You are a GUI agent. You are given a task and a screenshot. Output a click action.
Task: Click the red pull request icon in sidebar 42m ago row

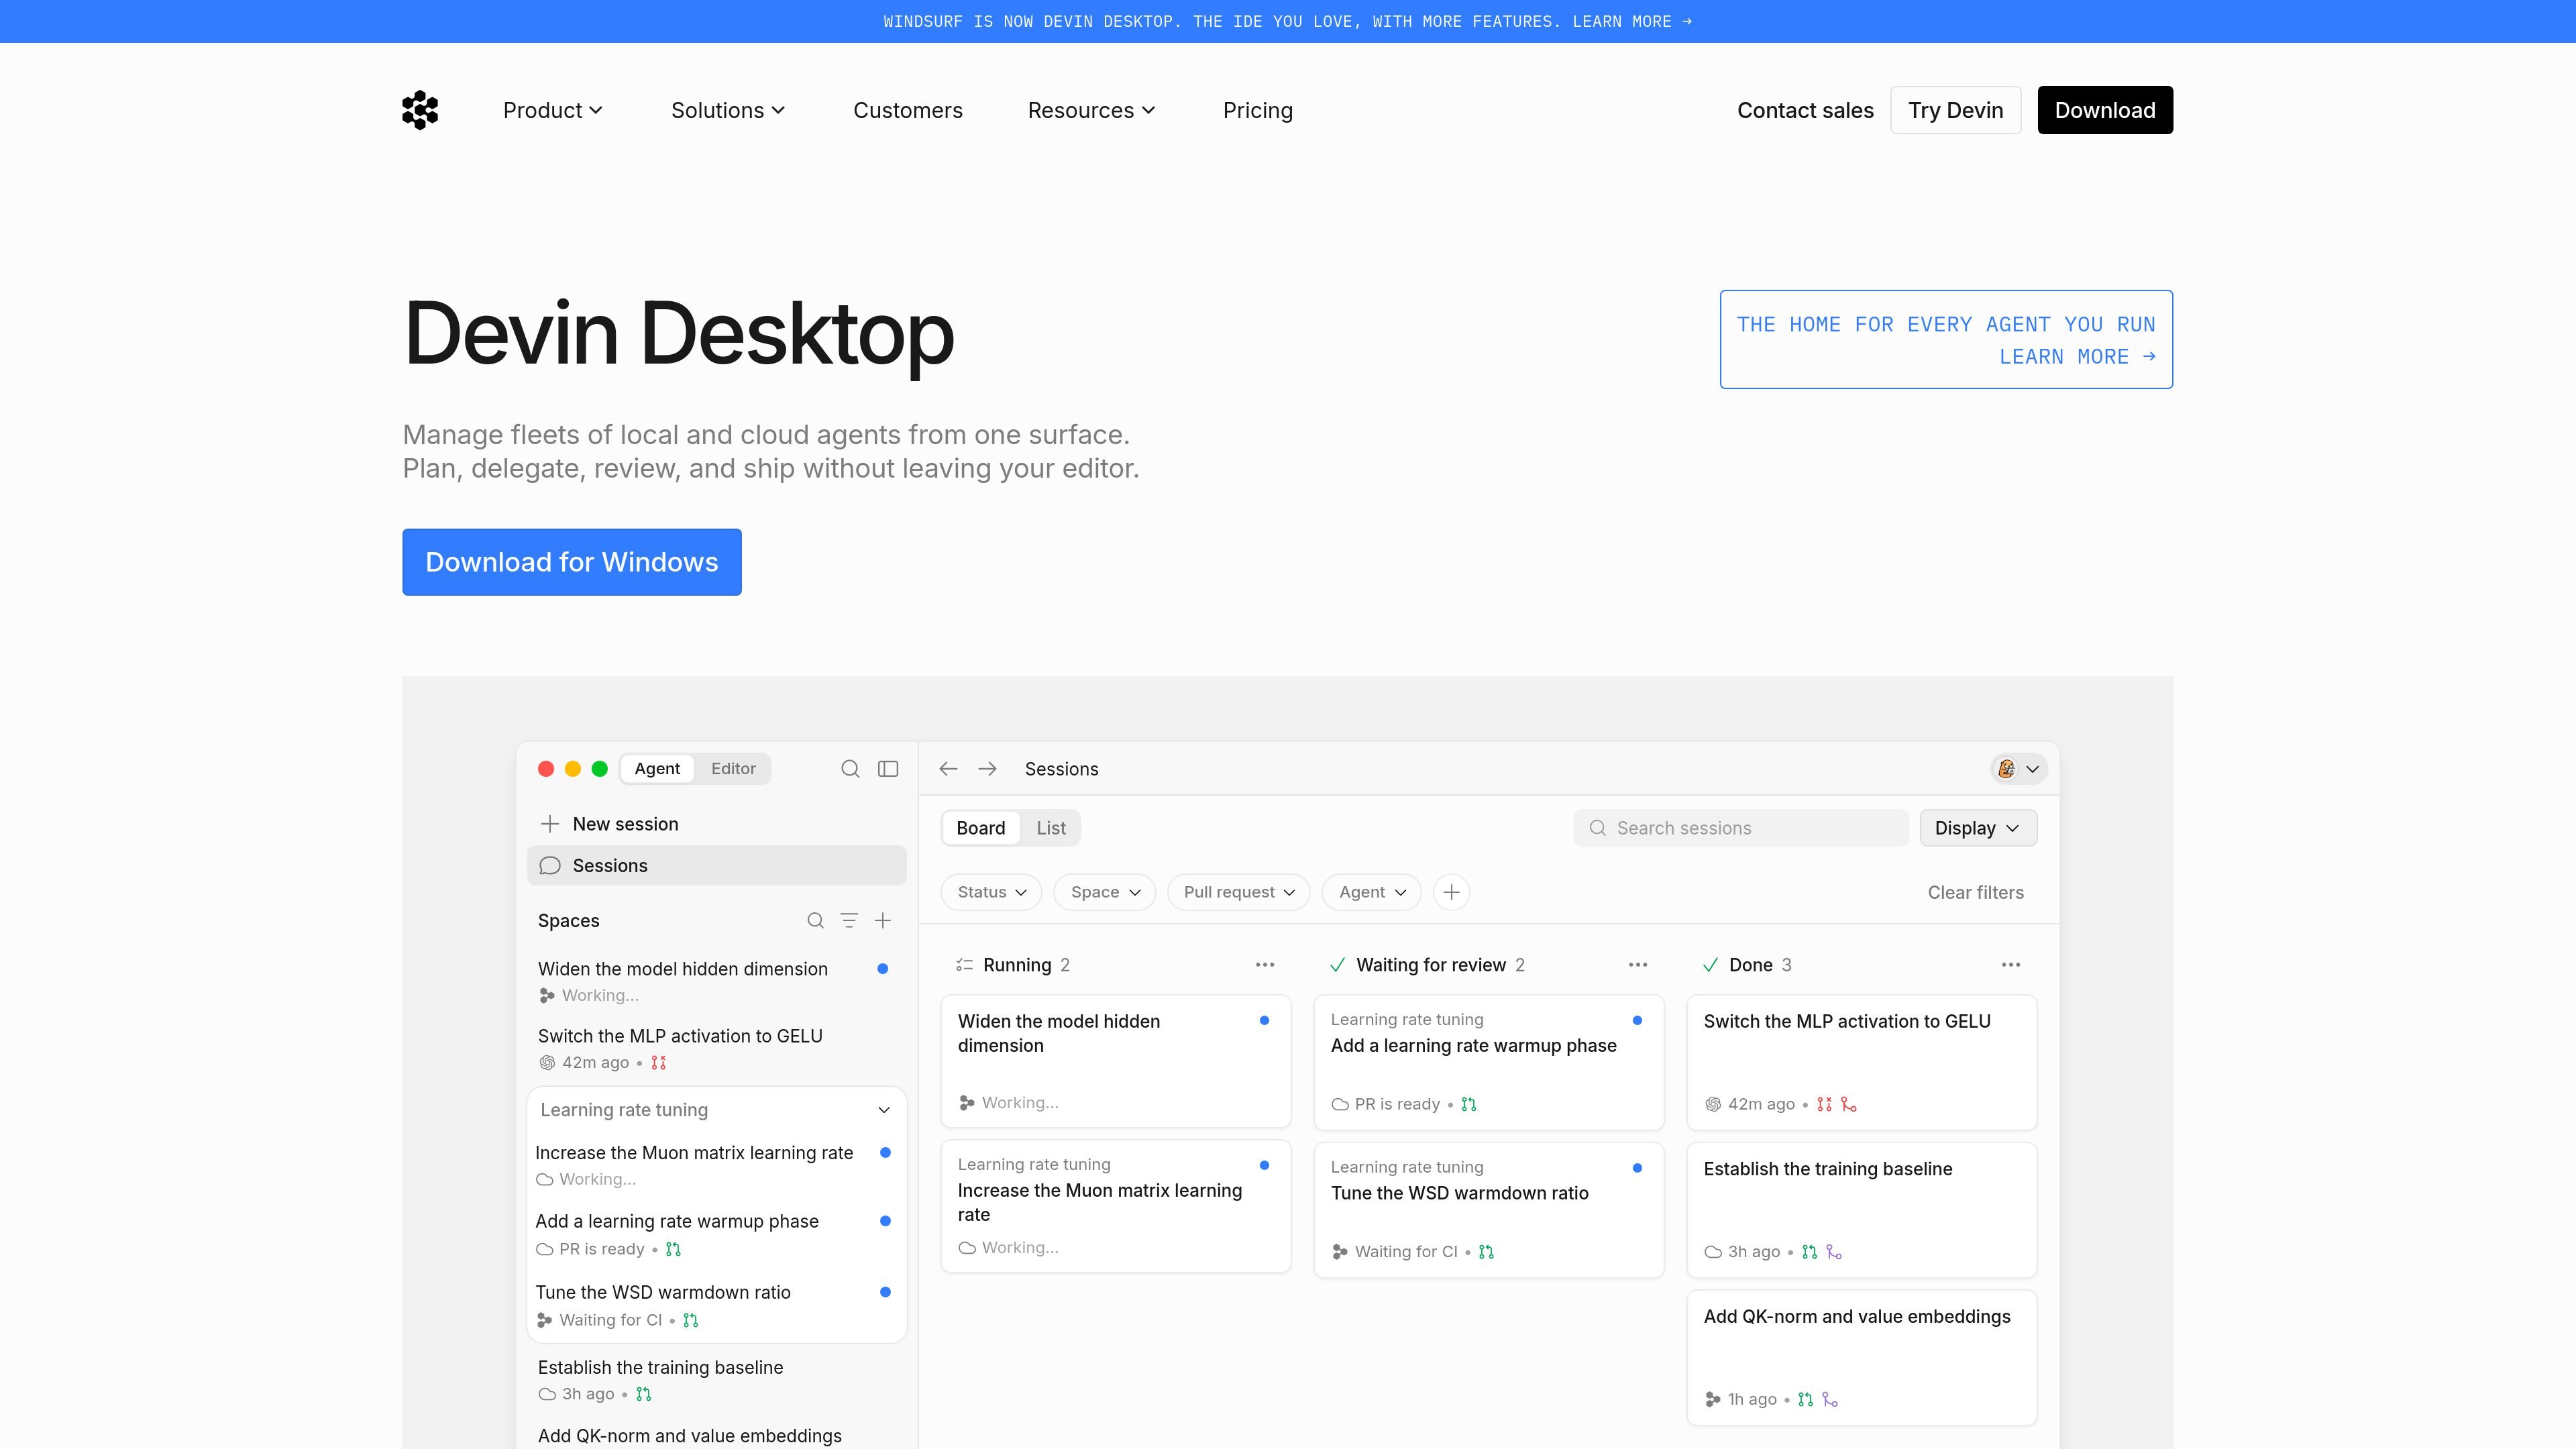(x=658, y=1063)
